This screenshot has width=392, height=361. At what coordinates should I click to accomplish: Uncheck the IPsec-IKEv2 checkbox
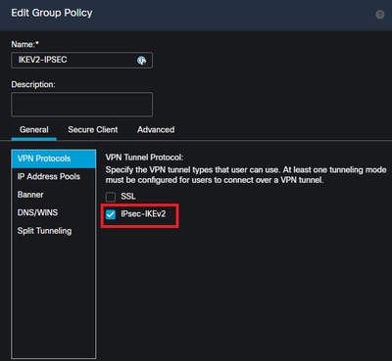[x=111, y=214]
